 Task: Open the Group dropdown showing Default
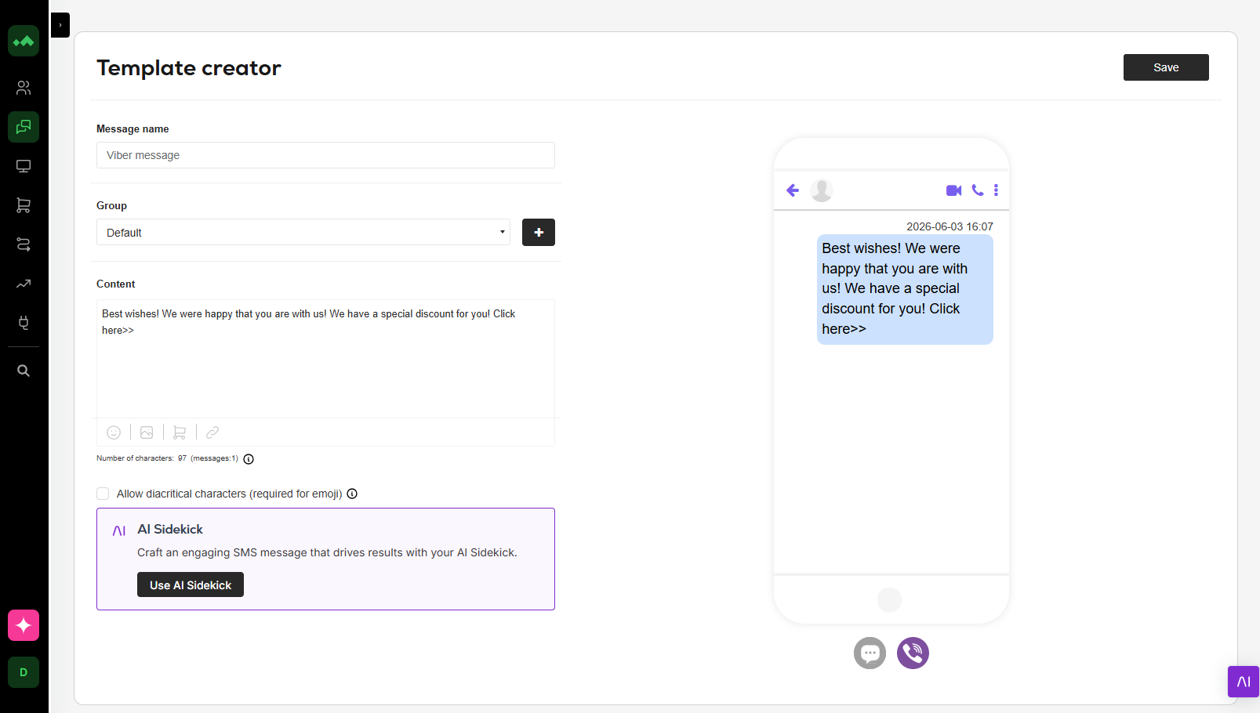(x=303, y=232)
